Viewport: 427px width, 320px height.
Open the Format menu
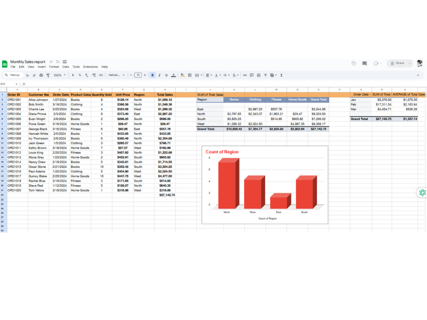point(54,67)
